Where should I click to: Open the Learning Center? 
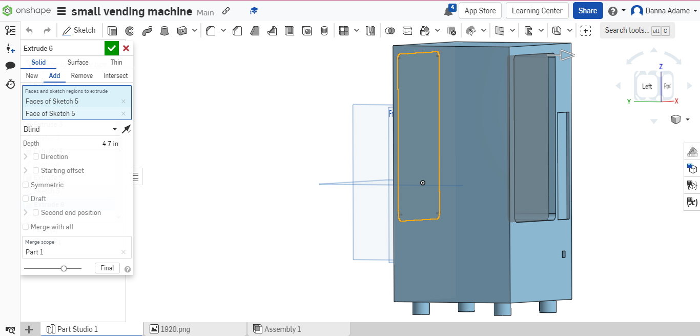[x=537, y=10]
